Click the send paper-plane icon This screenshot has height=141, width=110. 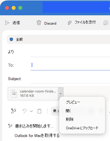[x=7, y=23]
